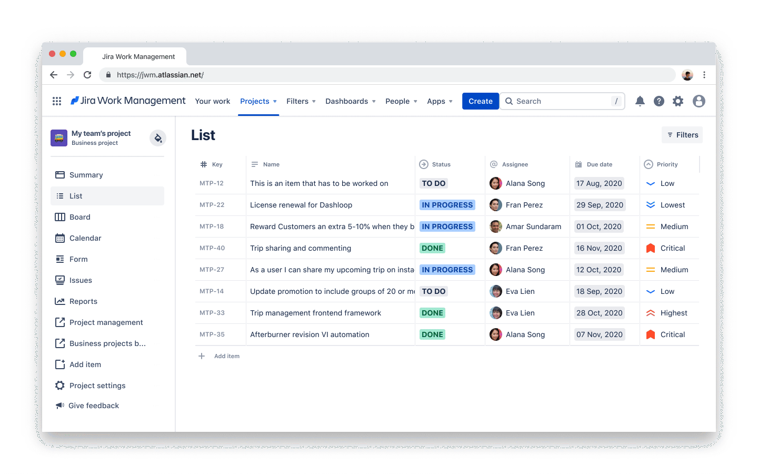
Task: Expand the People dropdown
Action: point(401,101)
